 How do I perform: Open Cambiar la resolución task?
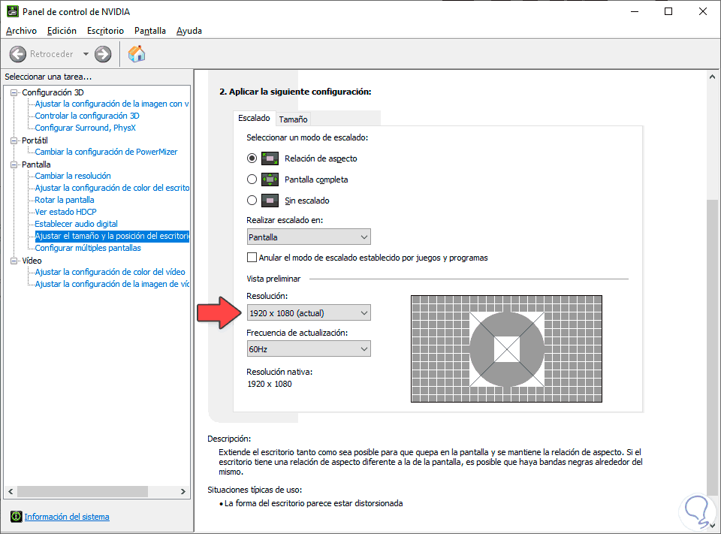73,176
